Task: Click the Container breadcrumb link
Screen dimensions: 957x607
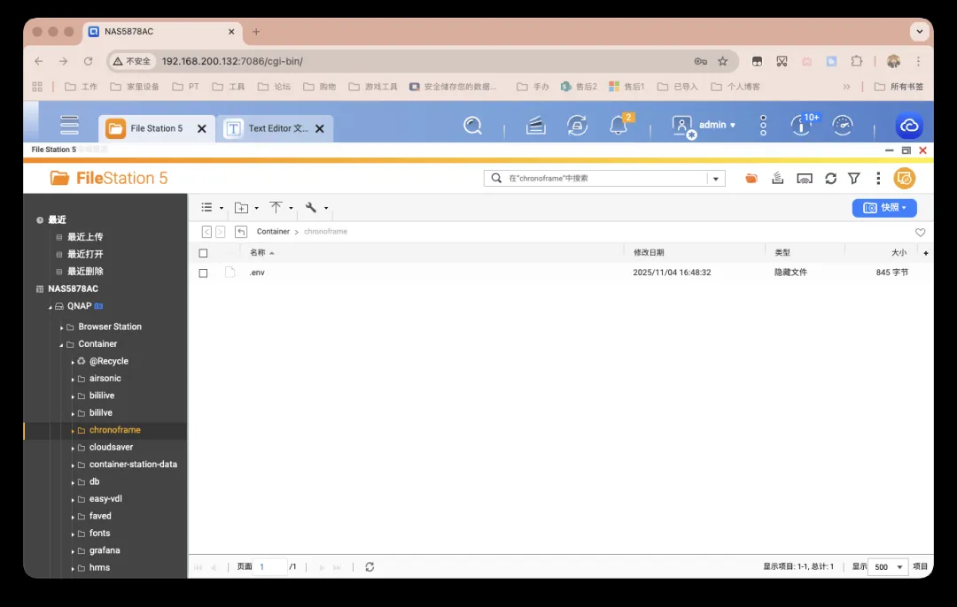Action: (273, 232)
